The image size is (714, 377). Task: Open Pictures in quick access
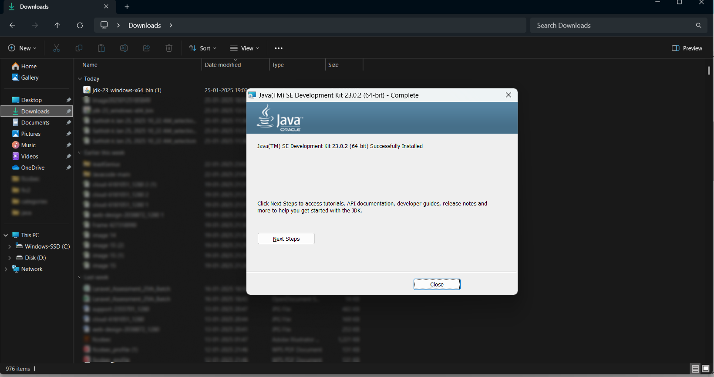click(x=30, y=134)
